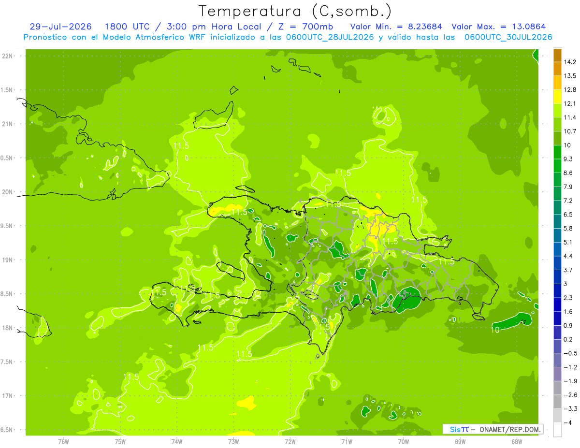Click the "9.5N" latitude axis label
The width and height of the screenshot is (580, 448).
click(7, 226)
